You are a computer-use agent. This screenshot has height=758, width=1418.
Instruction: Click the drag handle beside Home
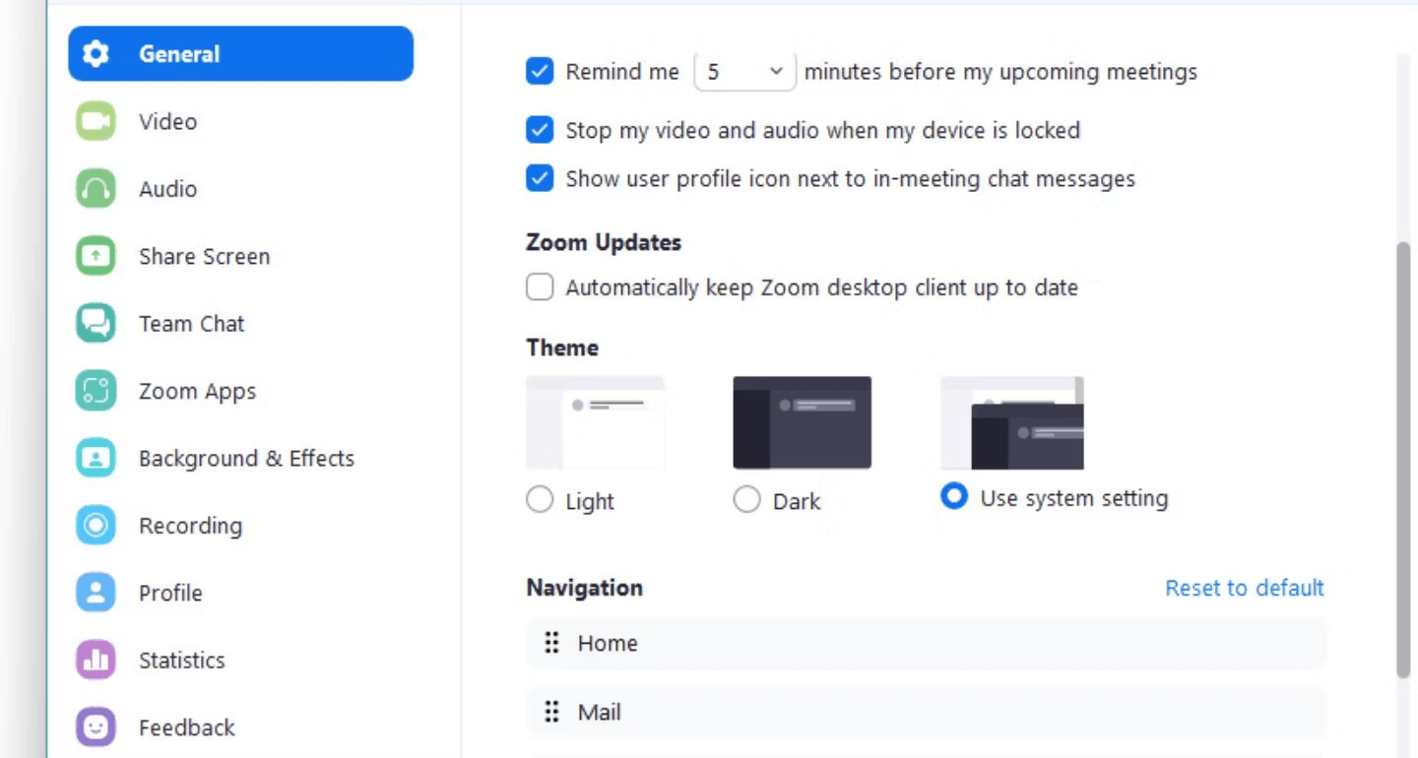click(x=552, y=643)
